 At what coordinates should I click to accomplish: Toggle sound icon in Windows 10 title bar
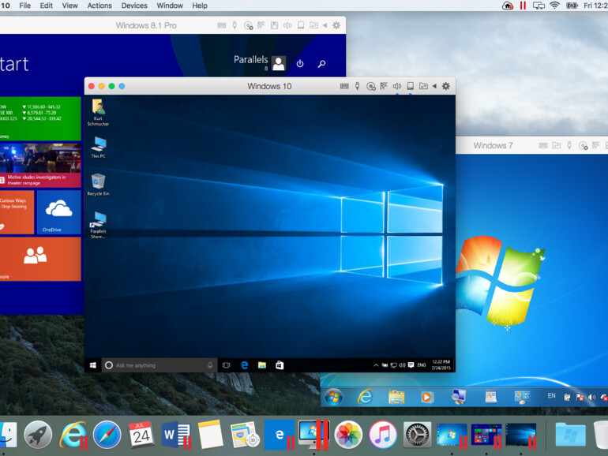397,86
